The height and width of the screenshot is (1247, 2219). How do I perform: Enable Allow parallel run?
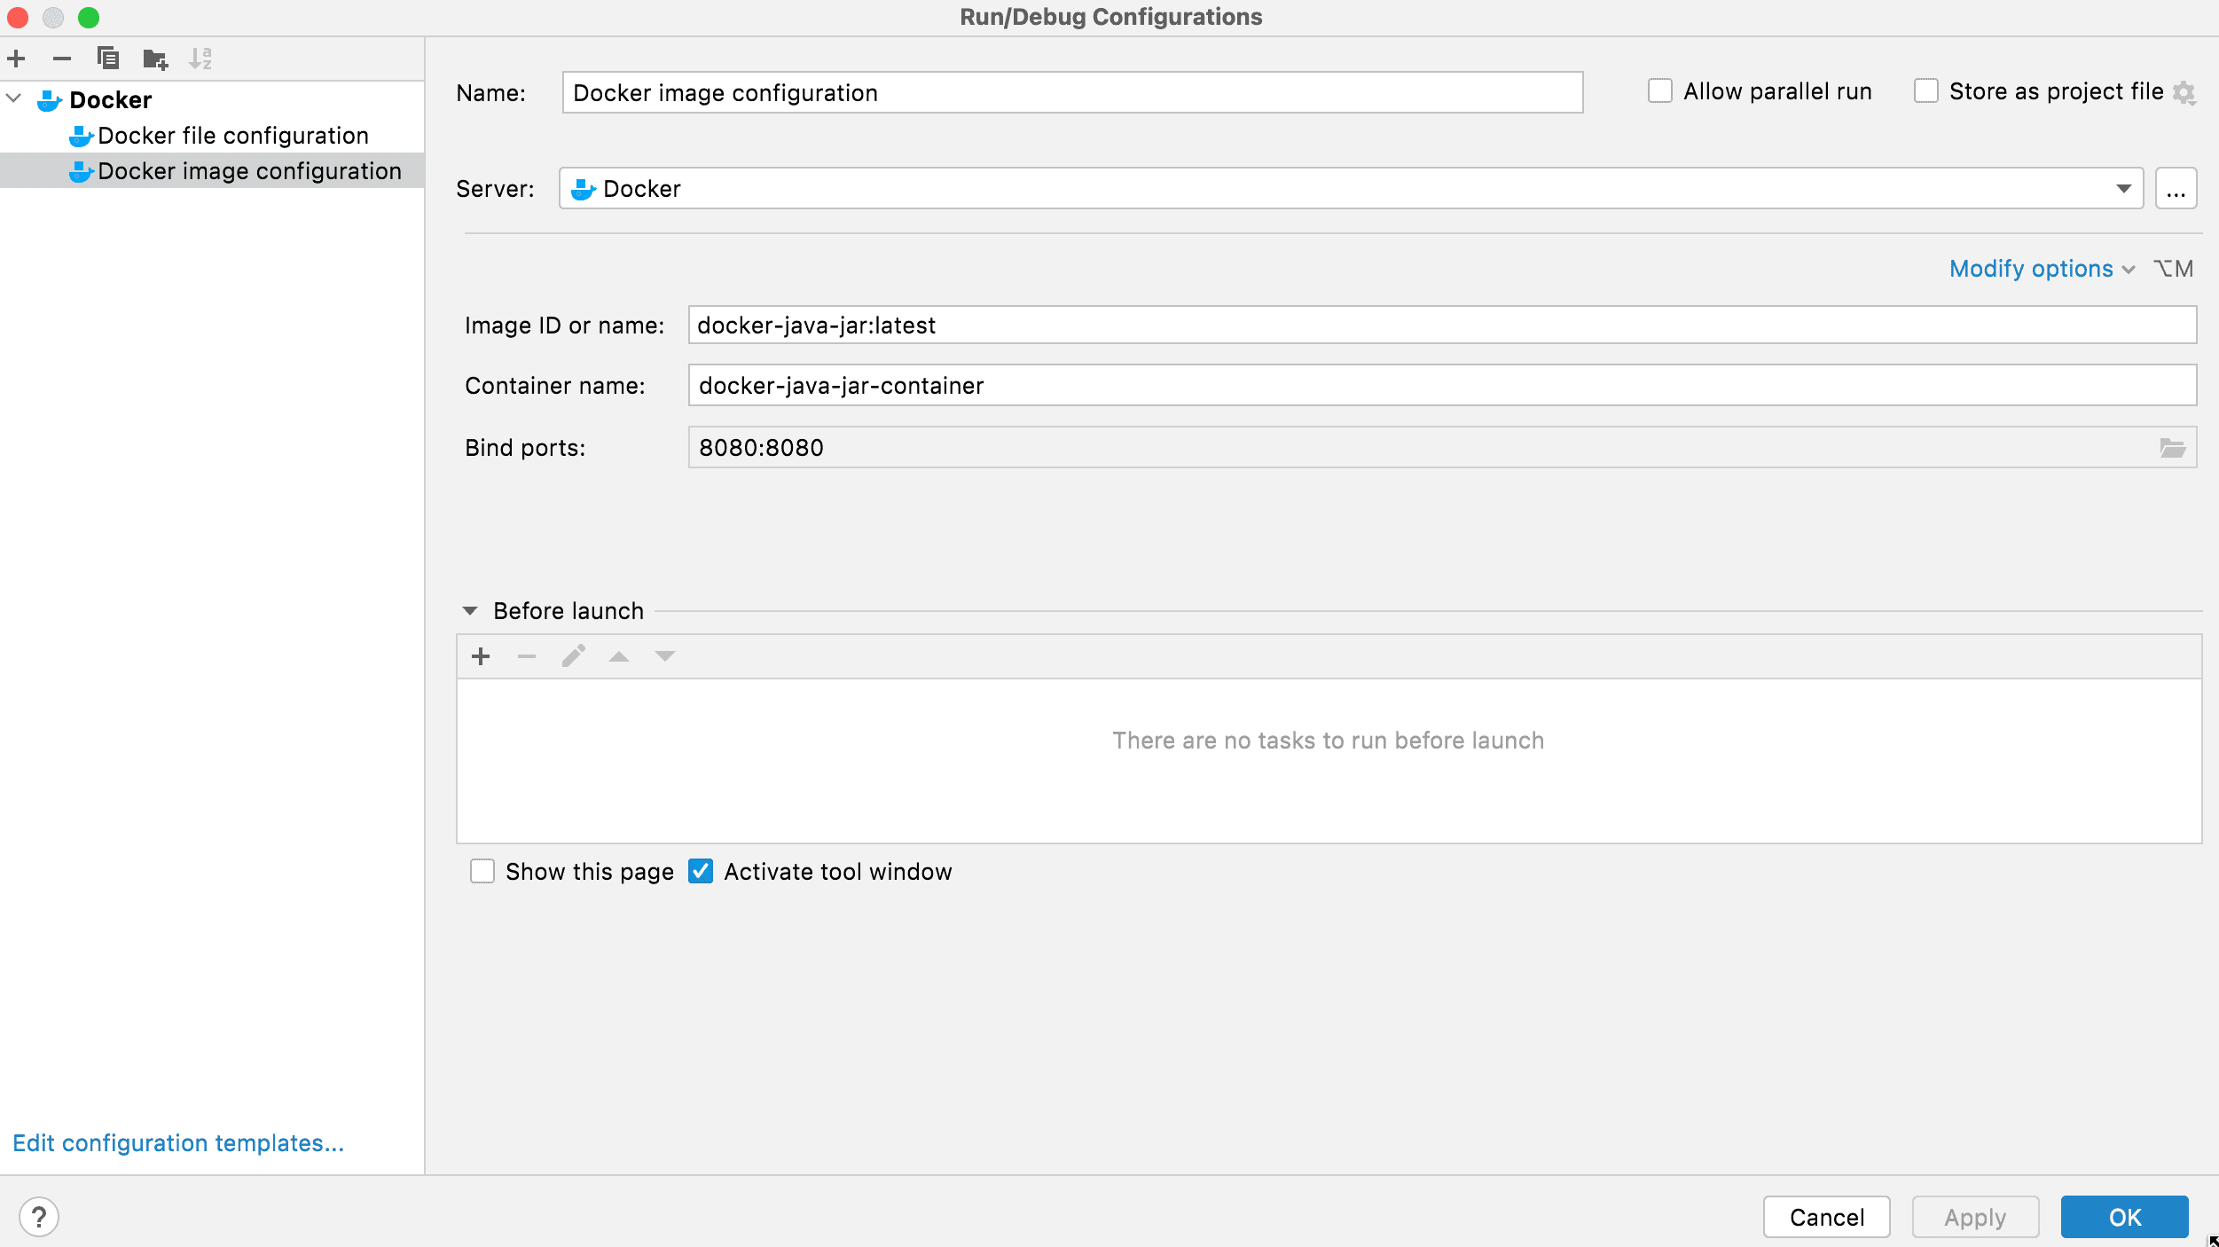point(1659,90)
